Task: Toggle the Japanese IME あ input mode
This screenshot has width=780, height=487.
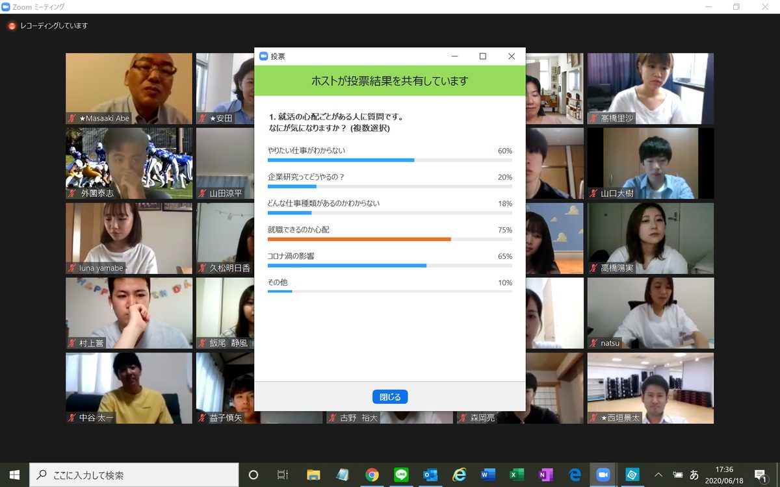Action: point(694,475)
